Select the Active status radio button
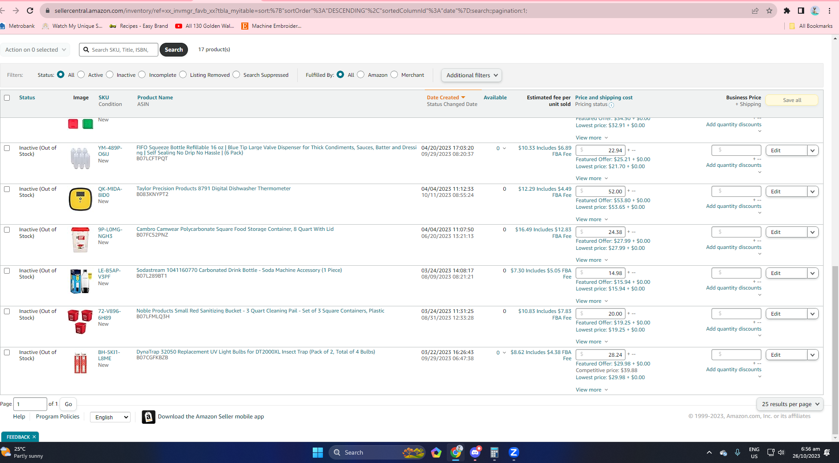The image size is (839, 463). coord(81,75)
